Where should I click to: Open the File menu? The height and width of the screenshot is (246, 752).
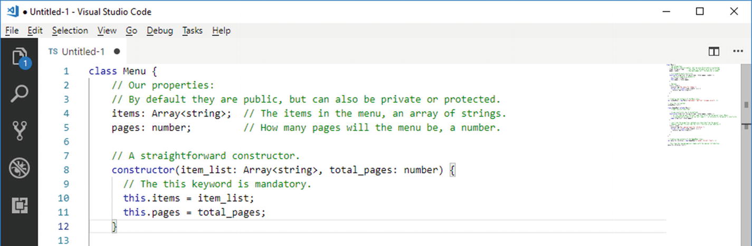point(12,31)
